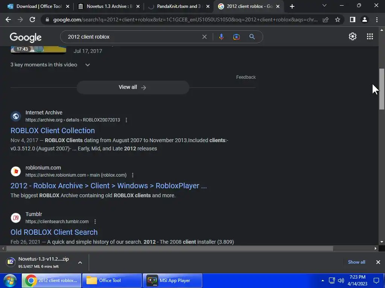
Task: Click the taskbar volume icon
Action: [341, 280]
